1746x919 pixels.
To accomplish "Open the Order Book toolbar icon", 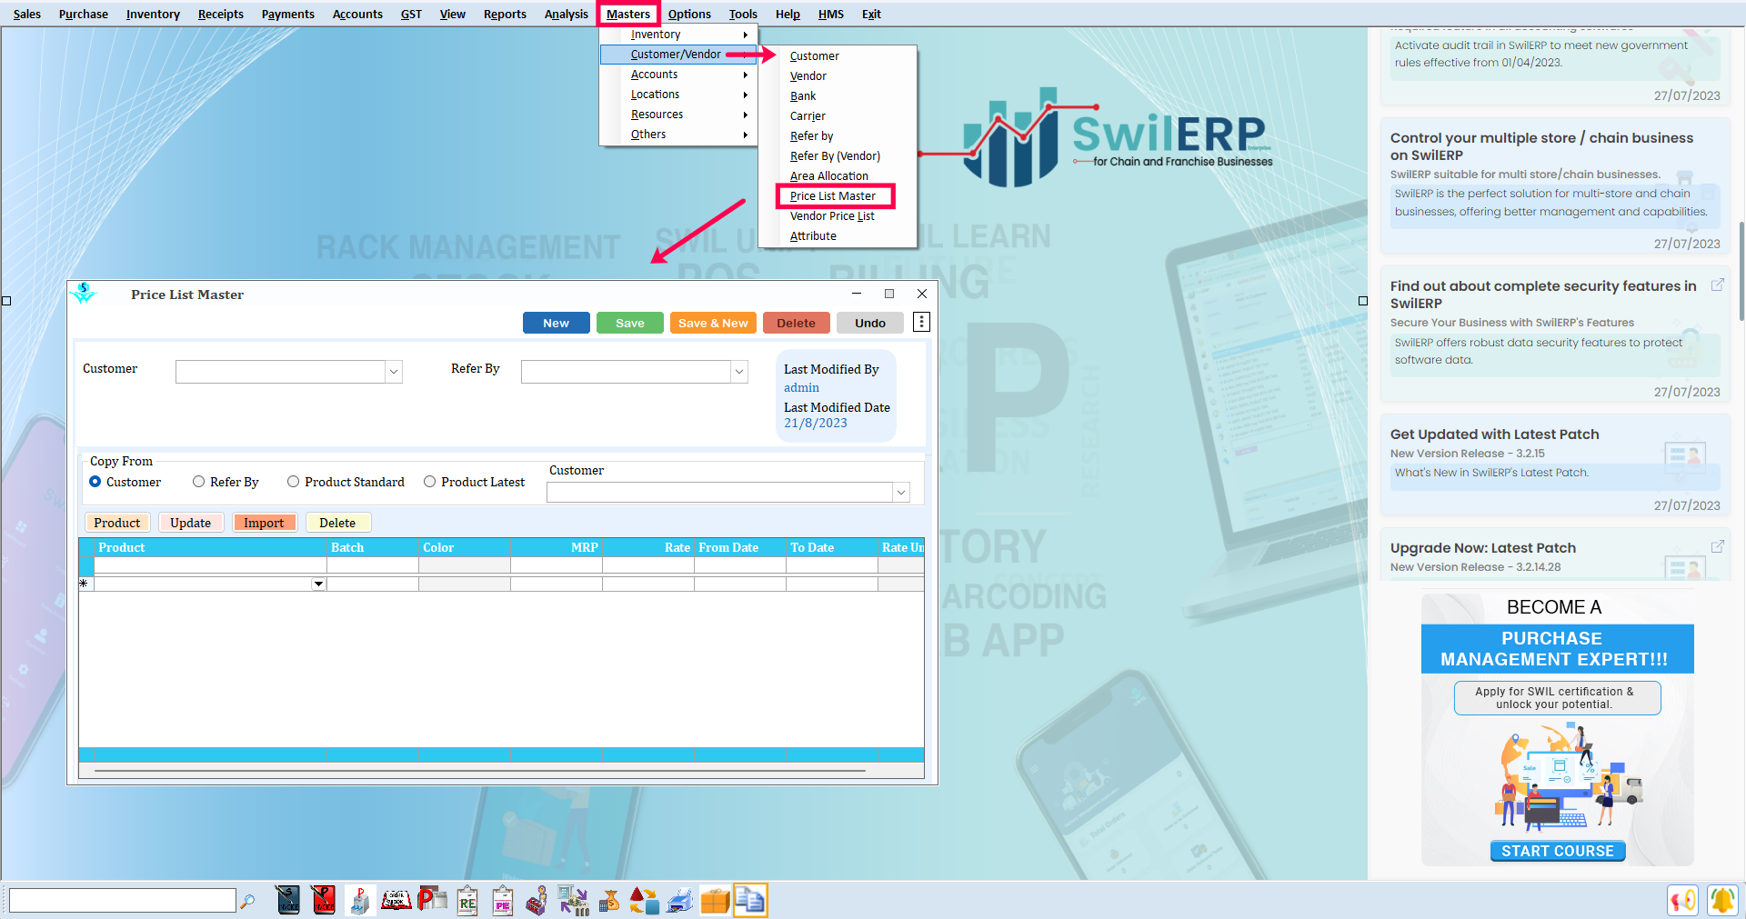I will pos(396,900).
